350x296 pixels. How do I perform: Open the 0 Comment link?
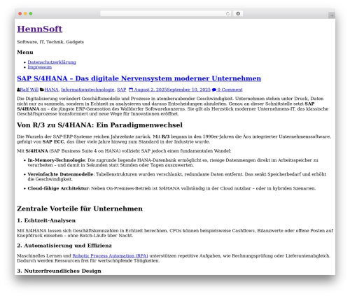(x=230, y=90)
